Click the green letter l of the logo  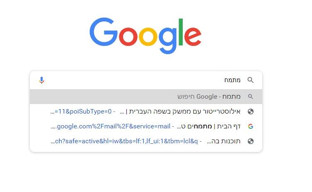click(181, 32)
